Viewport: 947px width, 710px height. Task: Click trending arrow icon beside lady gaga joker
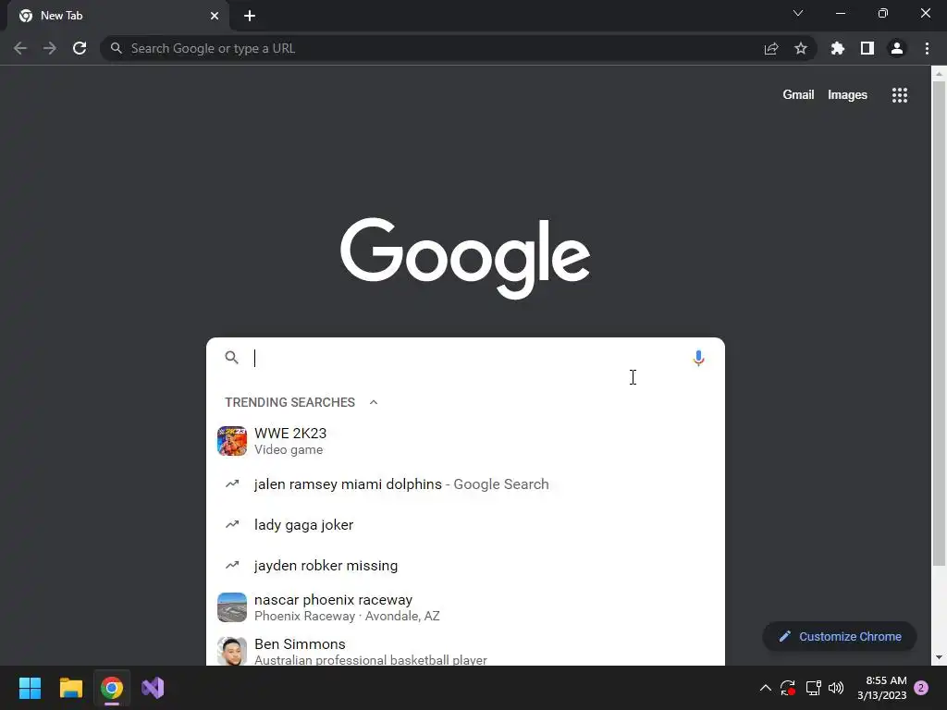coord(232,525)
